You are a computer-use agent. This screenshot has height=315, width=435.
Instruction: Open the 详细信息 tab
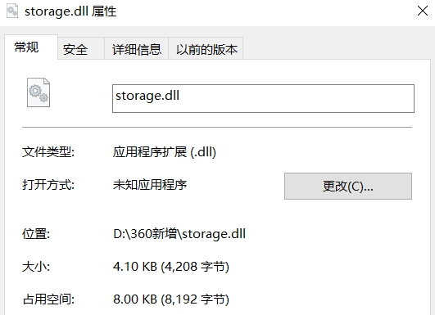(136, 49)
